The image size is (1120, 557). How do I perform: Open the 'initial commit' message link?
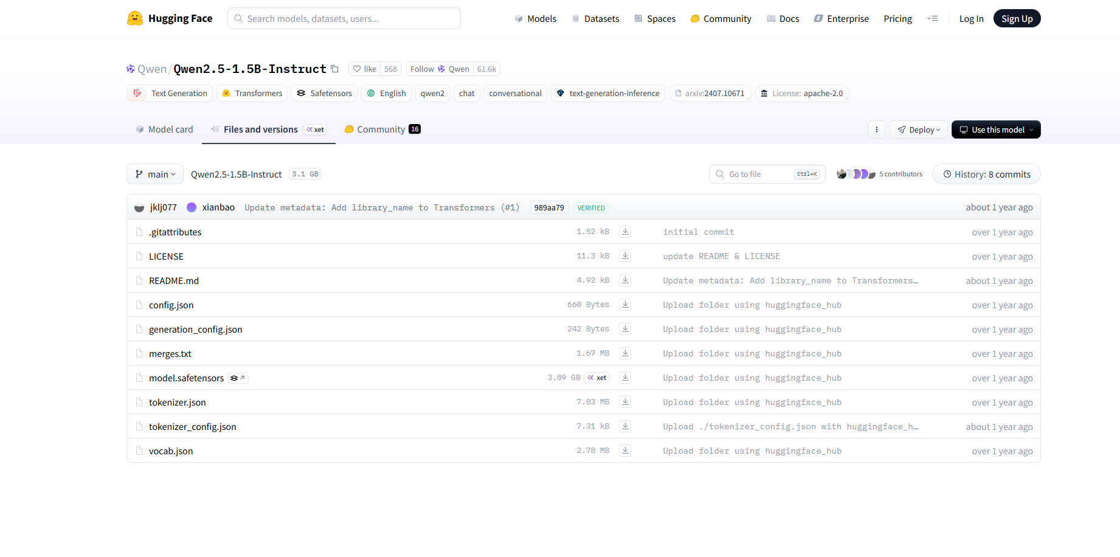pos(698,232)
